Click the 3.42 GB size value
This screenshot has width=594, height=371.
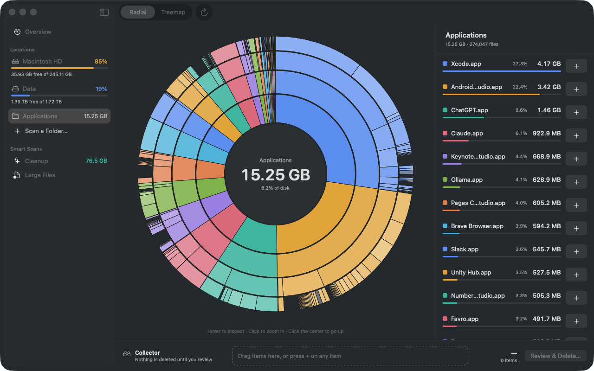[549, 87]
